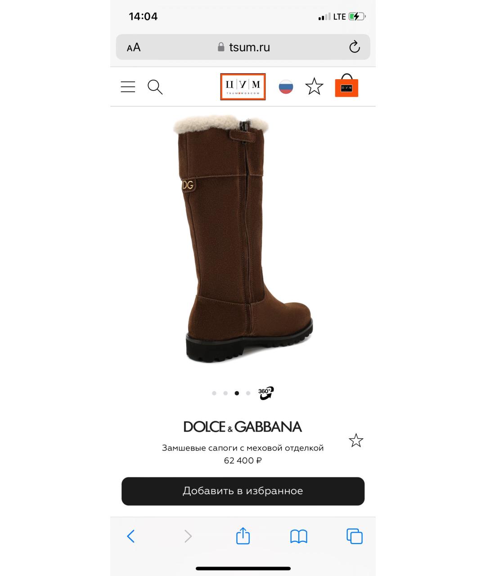Open Safari reader text size menu
Viewport: 486px width, 576px height.
click(x=134, y=47)
